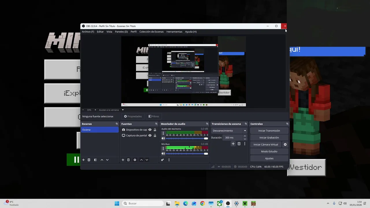Adjust Audio del escritorio volume slider
This screenshot has height=208, width=370.
coord(187,138)
